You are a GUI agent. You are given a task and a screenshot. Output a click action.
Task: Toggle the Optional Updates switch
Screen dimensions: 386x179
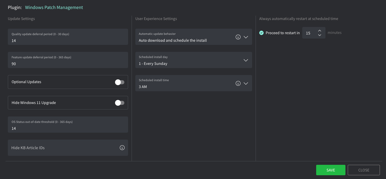pos(120,82)
